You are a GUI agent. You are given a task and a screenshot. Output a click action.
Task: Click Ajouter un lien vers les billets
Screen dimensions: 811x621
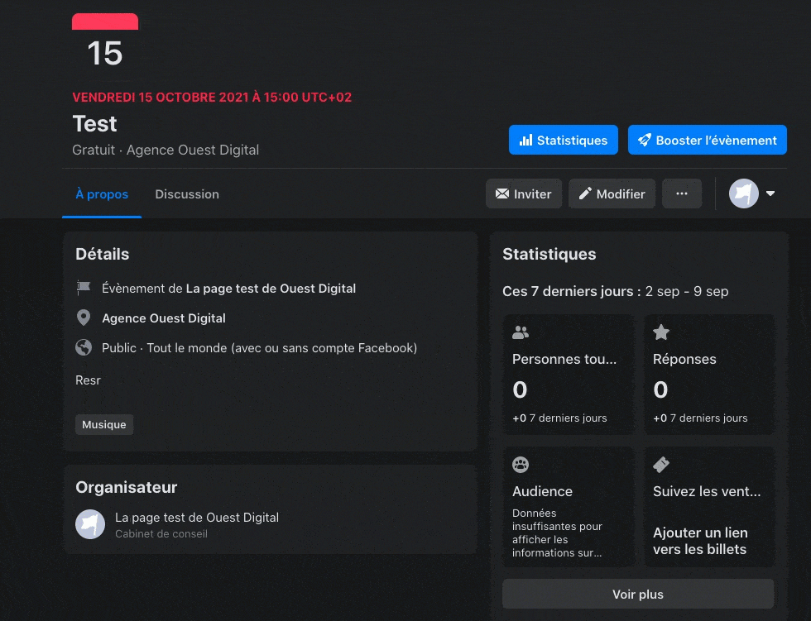tap(700, 541)
